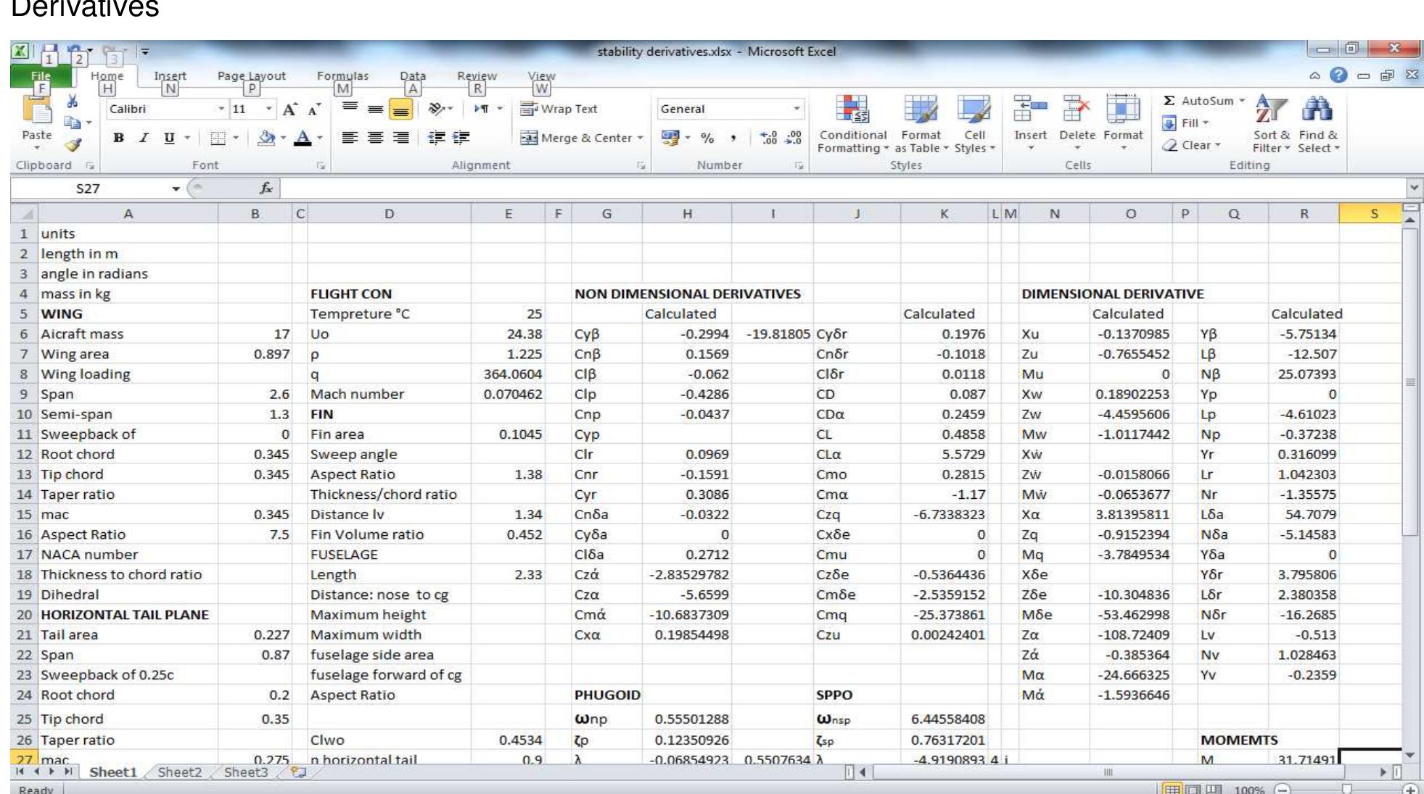Toggle Wrap Text
The image size is (1424, 794).
click(559, 109)
